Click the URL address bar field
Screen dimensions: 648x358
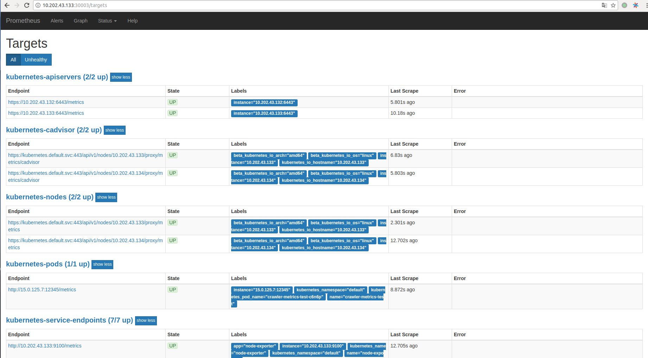pos(317,5)
